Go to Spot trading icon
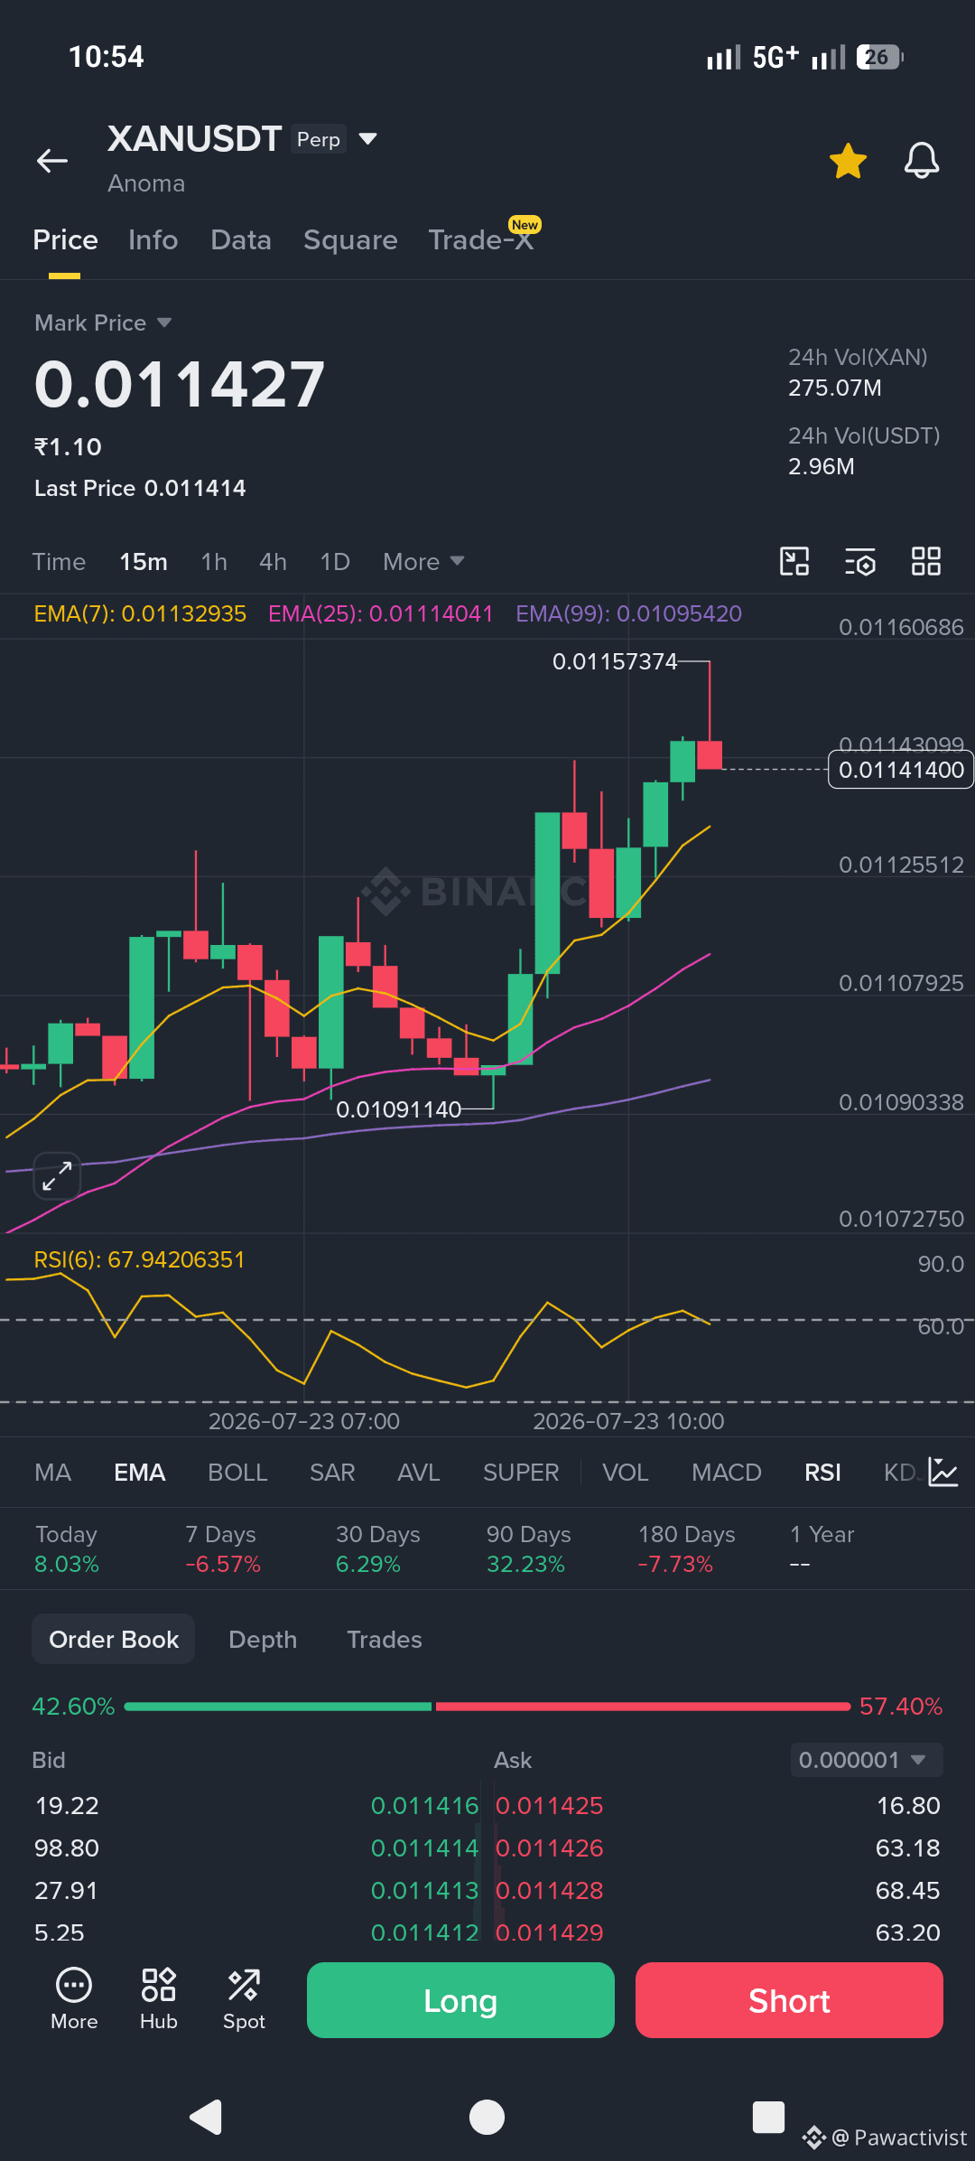This screenshot has height=2161, width=975. 244,1999
